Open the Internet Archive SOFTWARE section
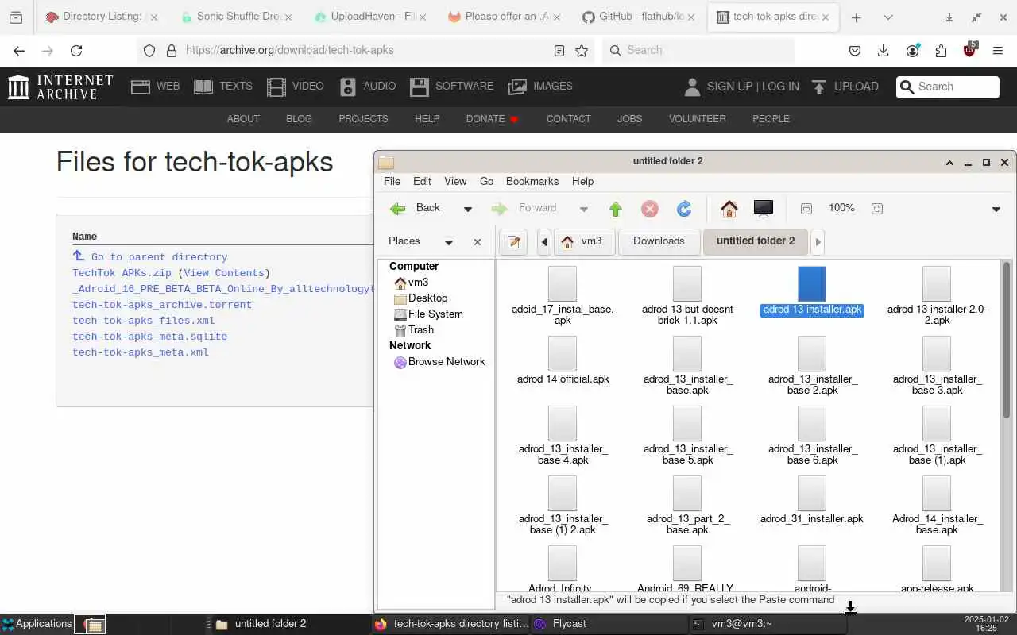This screenshot has width=1017, height=635. pyautogui.click(x=451, y=86)
